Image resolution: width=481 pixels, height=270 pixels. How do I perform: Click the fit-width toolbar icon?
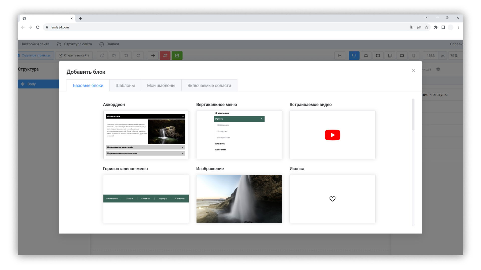[x=340, y=55]
